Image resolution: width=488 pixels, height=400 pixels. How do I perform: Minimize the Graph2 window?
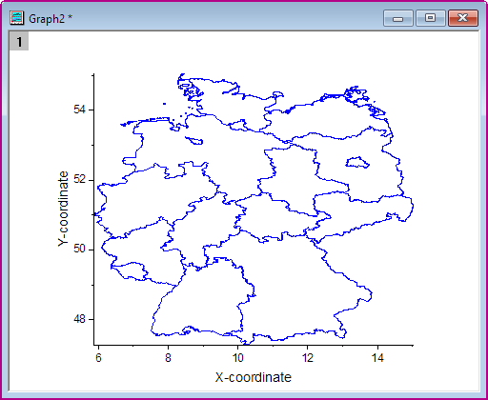coord(398,18)
